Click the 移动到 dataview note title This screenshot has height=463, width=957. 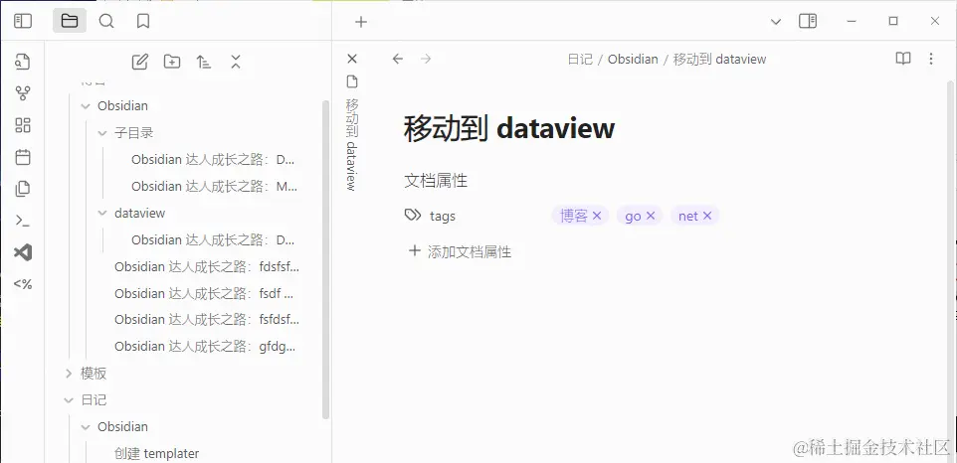click(509, 128)
